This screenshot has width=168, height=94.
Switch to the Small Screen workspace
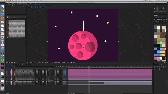(145, 4)
